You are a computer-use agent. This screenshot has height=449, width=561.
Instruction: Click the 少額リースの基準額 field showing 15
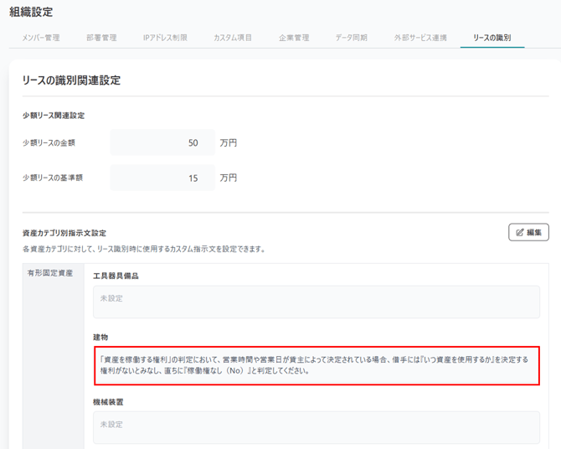click(x=162, y=178)
